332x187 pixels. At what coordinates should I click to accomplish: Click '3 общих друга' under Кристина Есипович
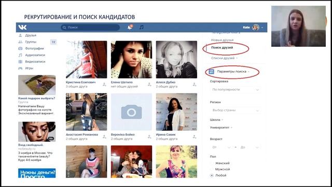click(76, 87)
